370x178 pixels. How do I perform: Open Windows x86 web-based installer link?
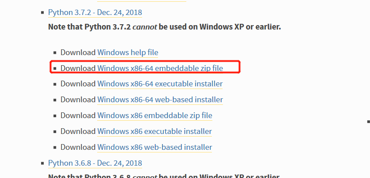tap(155, 147)
